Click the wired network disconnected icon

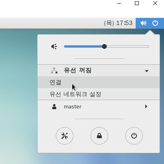54,71
